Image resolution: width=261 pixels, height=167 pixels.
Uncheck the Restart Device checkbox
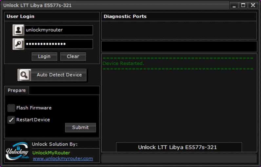pyautogui.click(x=11, y=120)
